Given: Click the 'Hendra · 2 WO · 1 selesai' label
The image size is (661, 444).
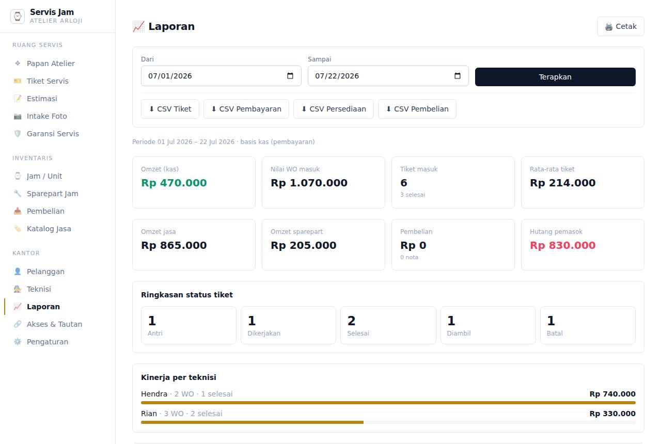Looking at the screenshot, I should click(x=187, y=394).
